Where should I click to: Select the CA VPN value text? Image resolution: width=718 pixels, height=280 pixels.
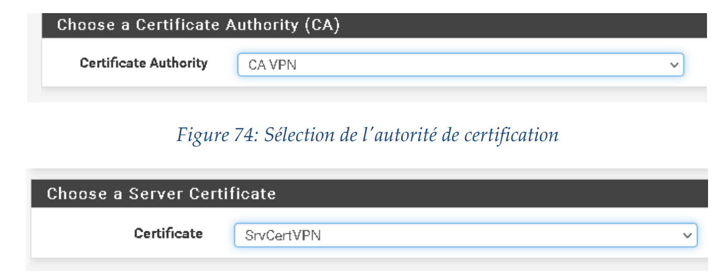[272, 66]
